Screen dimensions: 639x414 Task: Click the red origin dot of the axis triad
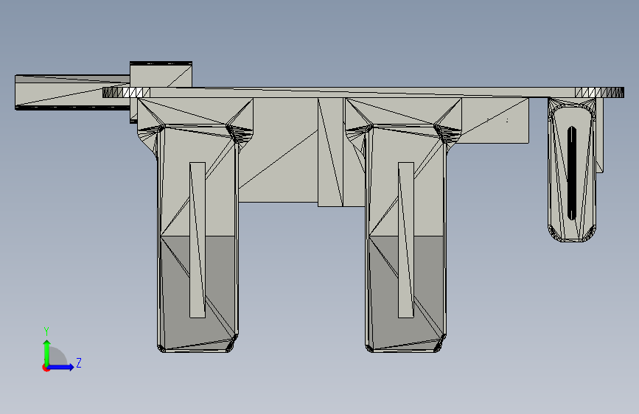pos(46,368)
